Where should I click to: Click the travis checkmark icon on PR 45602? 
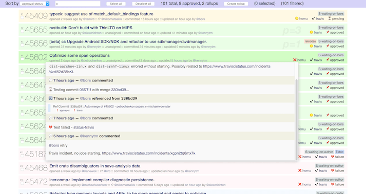(x=312, y=60)
